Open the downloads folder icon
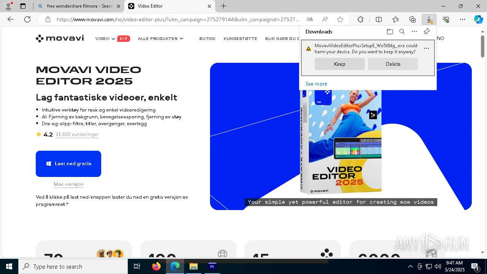This screenshot has width=487, height=274. click(390, 32)
